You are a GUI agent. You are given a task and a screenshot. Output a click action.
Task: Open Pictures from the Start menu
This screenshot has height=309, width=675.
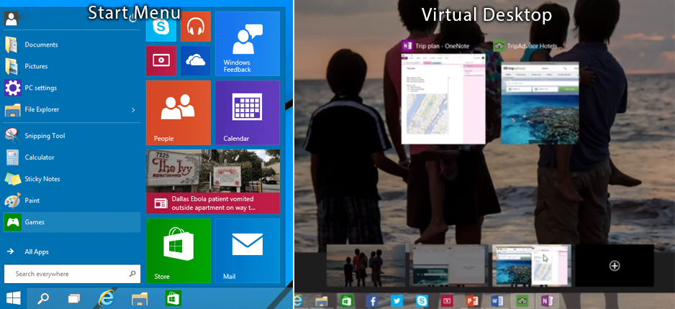72,66
